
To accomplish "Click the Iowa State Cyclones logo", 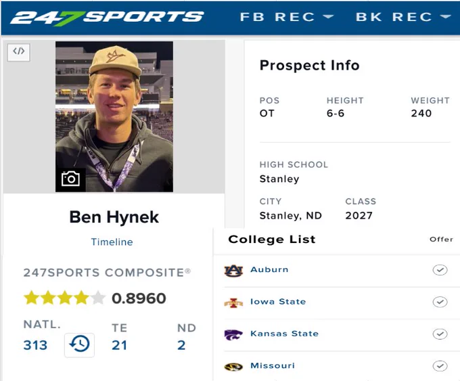I will [x=233, y=302].
